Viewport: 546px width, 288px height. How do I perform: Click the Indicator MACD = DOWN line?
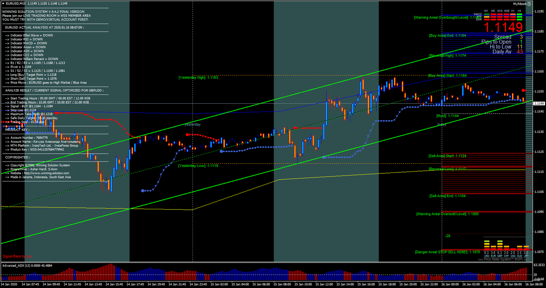click(x=26, y=43)
